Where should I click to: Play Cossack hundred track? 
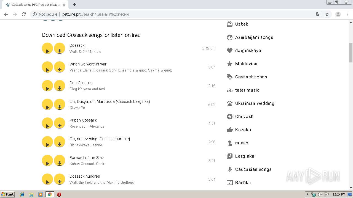[x=47, y=179]
